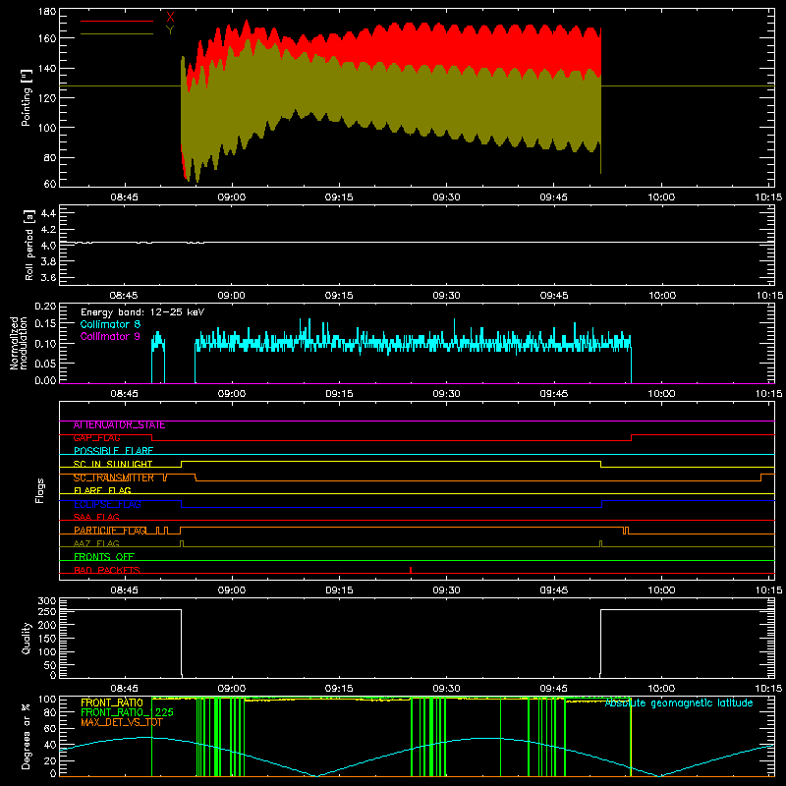Click the 'Collimator 8' legend entry

click(110, 324)
